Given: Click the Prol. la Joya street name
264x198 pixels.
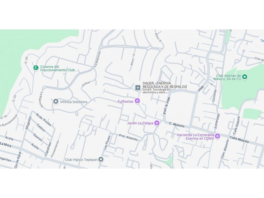Looking at the screenshot, I should [167, 106].
